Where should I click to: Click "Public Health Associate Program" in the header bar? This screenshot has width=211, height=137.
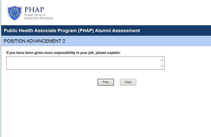[x=40, y=31]
